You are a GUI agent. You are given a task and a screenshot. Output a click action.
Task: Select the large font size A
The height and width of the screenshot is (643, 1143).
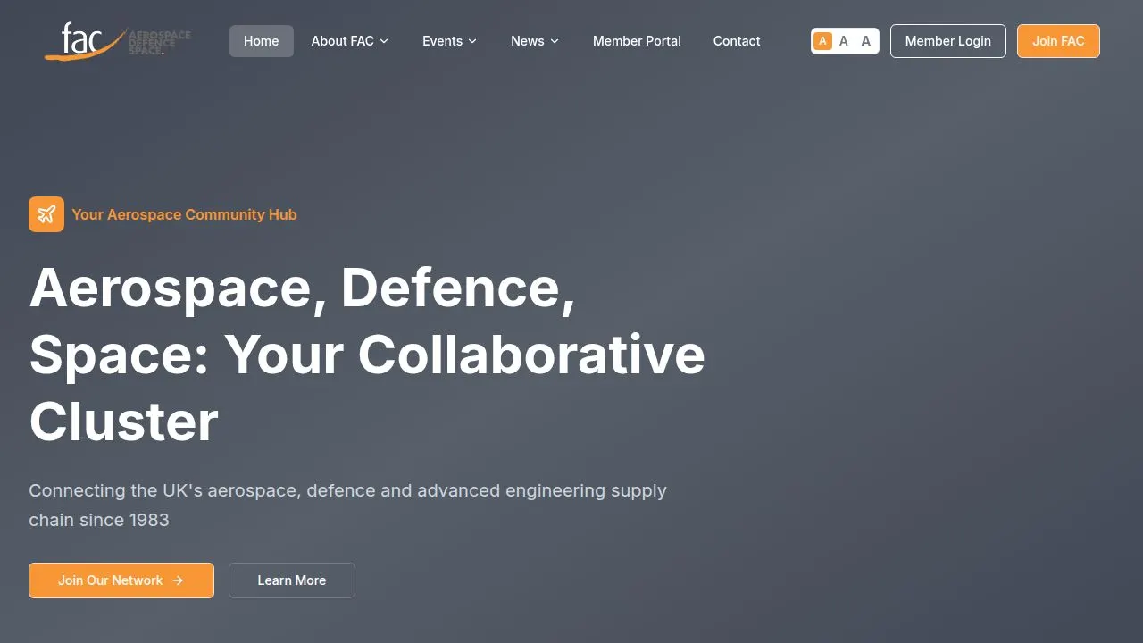coord(865,41)
